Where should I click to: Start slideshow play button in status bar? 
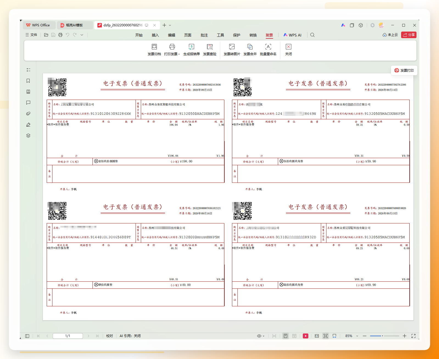[x=306, y=336]
